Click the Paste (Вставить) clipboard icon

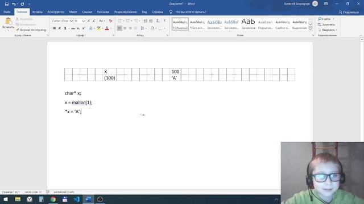tap(9, 22)
